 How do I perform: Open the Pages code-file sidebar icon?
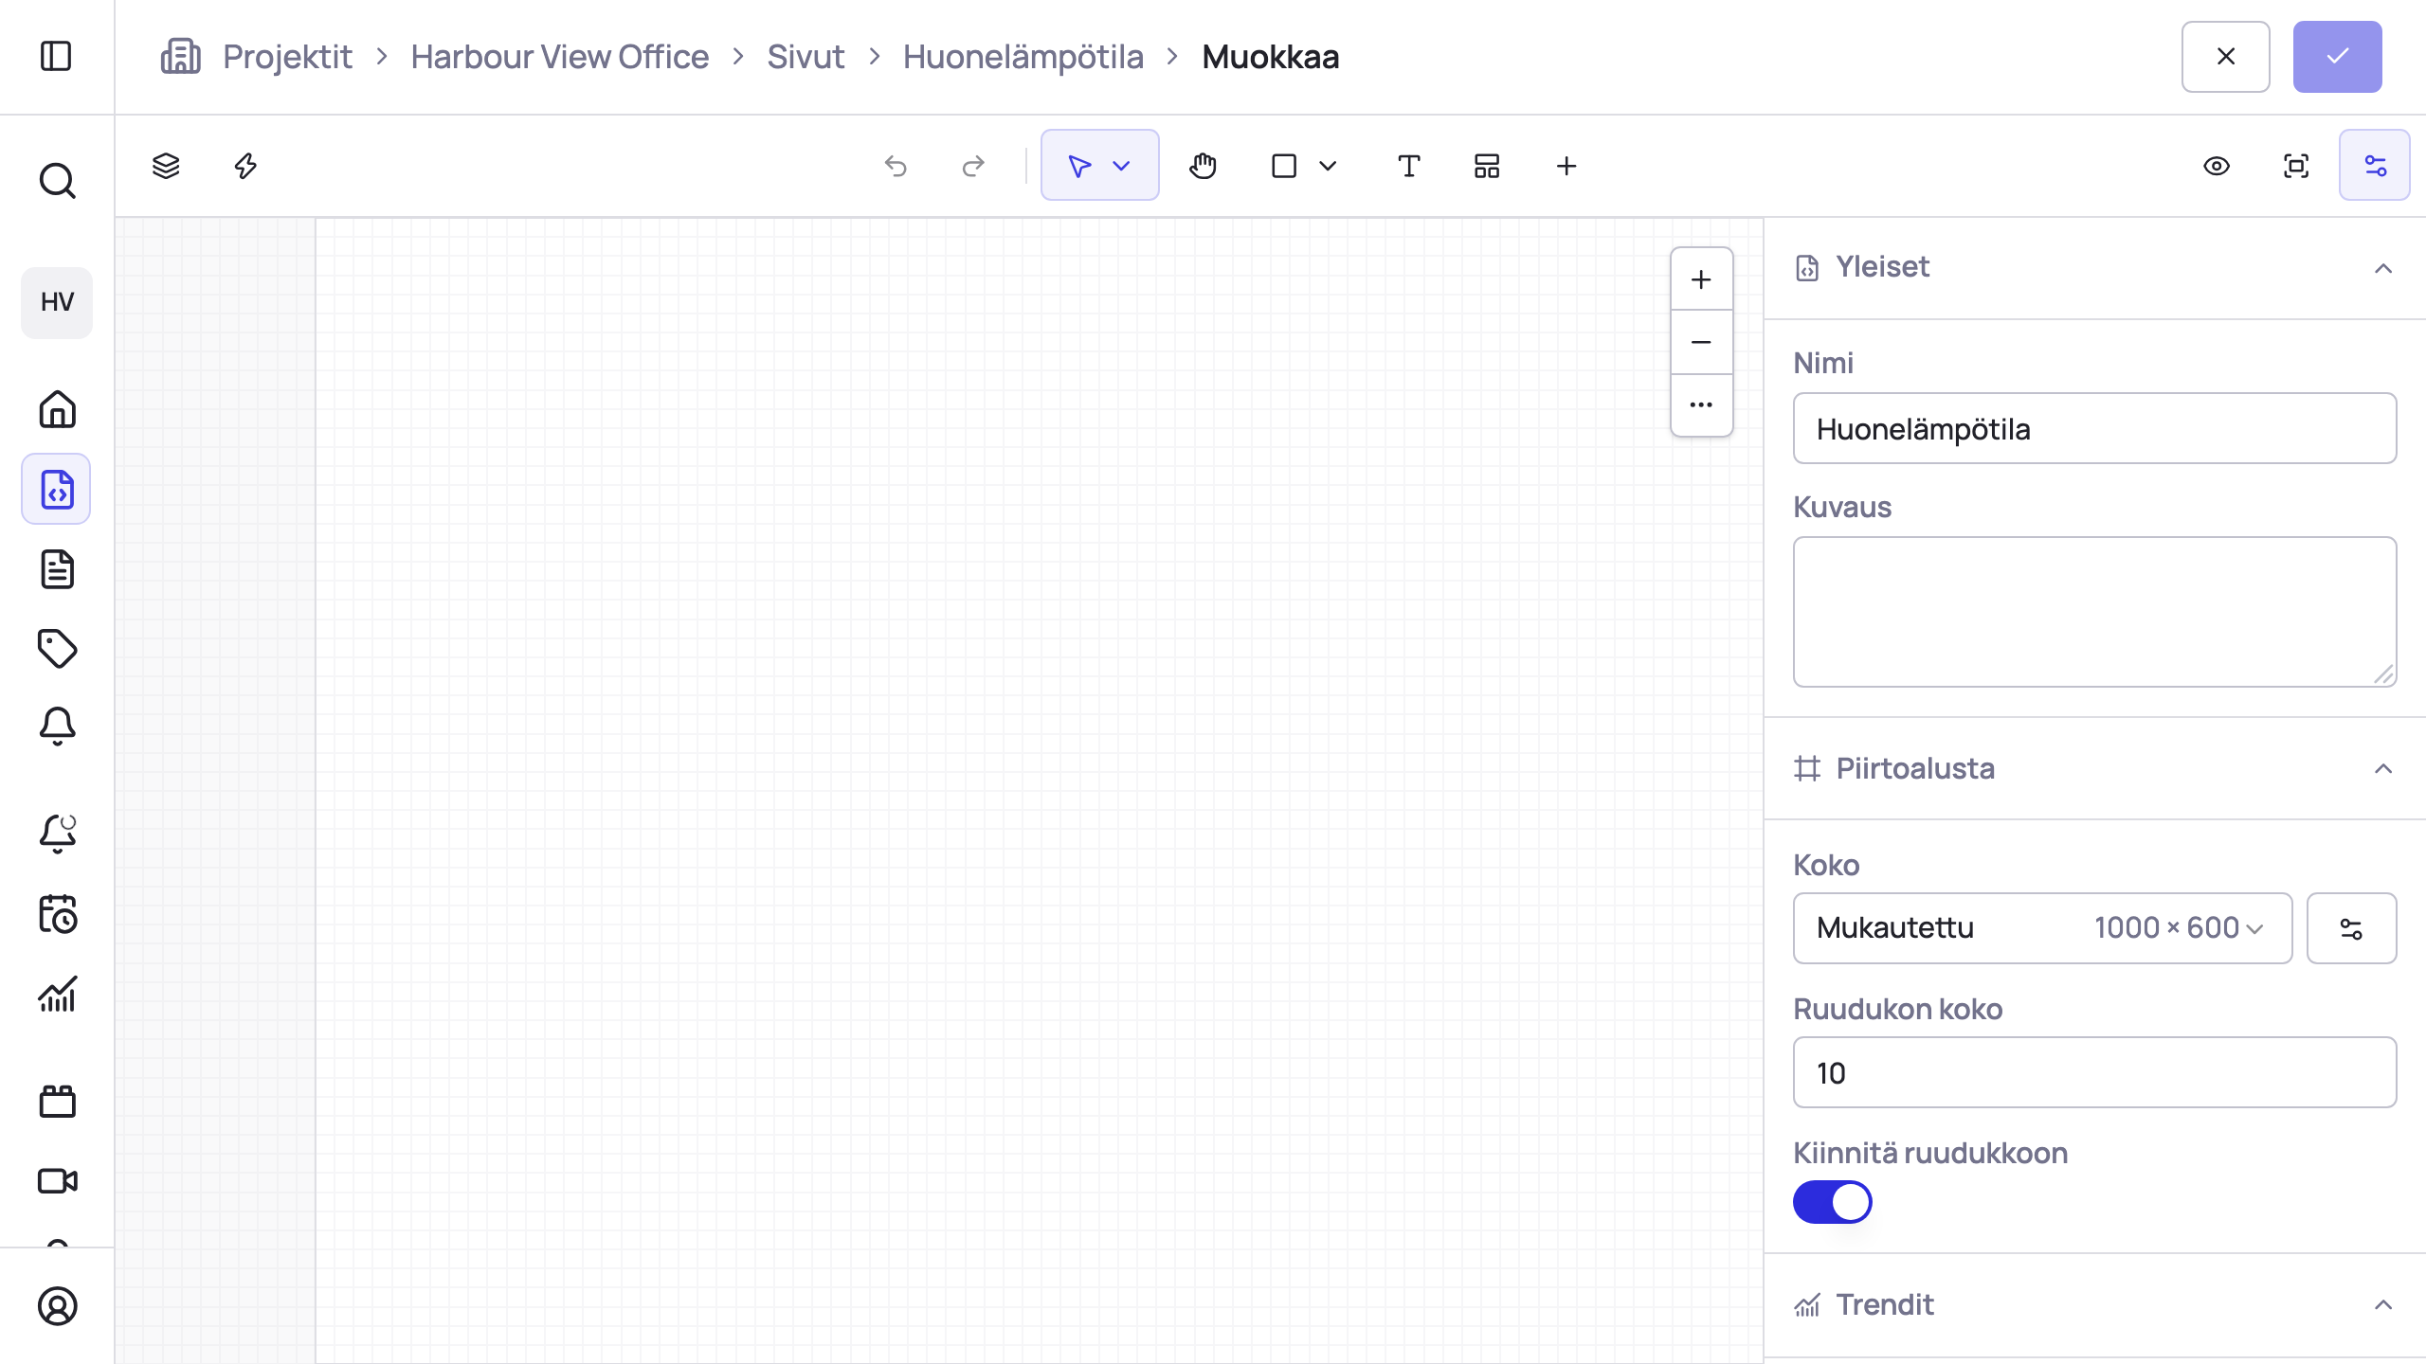pyautogui.click(x=57, y=489)
